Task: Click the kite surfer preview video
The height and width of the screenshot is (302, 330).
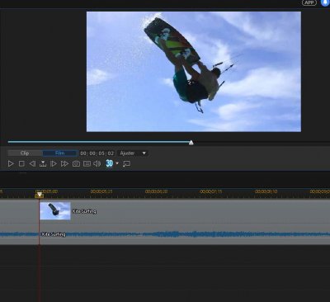Action: coord(194,72)
